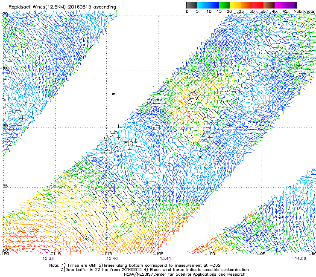The width and height of the screenshot is (316, 277).
Task: Click the -25 latitude axis label
Action: click(x=4, y=69)
